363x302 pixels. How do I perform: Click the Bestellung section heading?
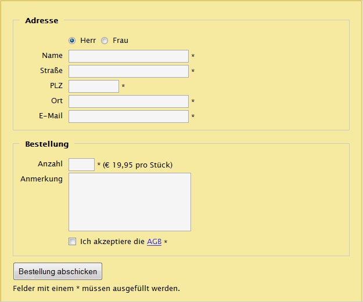[47, 144]
